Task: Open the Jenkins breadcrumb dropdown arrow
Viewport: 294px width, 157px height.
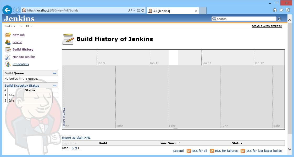Action: (x=21, y=26)
